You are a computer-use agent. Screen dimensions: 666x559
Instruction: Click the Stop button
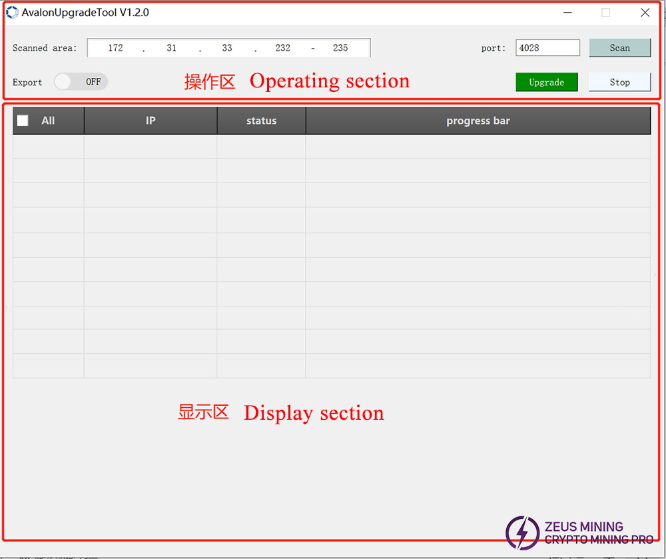click(x=619, y=82)
